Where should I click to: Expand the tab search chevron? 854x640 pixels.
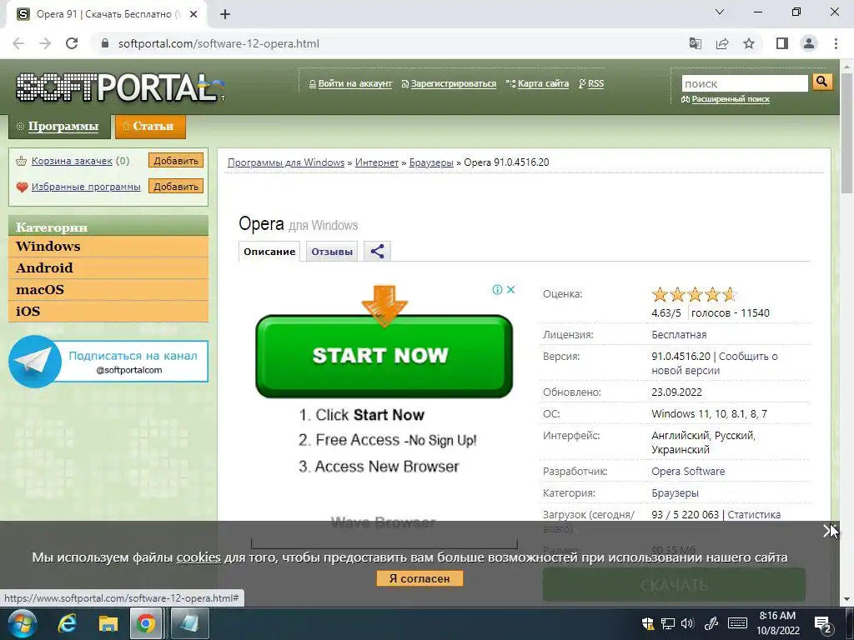tap(720, 12)
